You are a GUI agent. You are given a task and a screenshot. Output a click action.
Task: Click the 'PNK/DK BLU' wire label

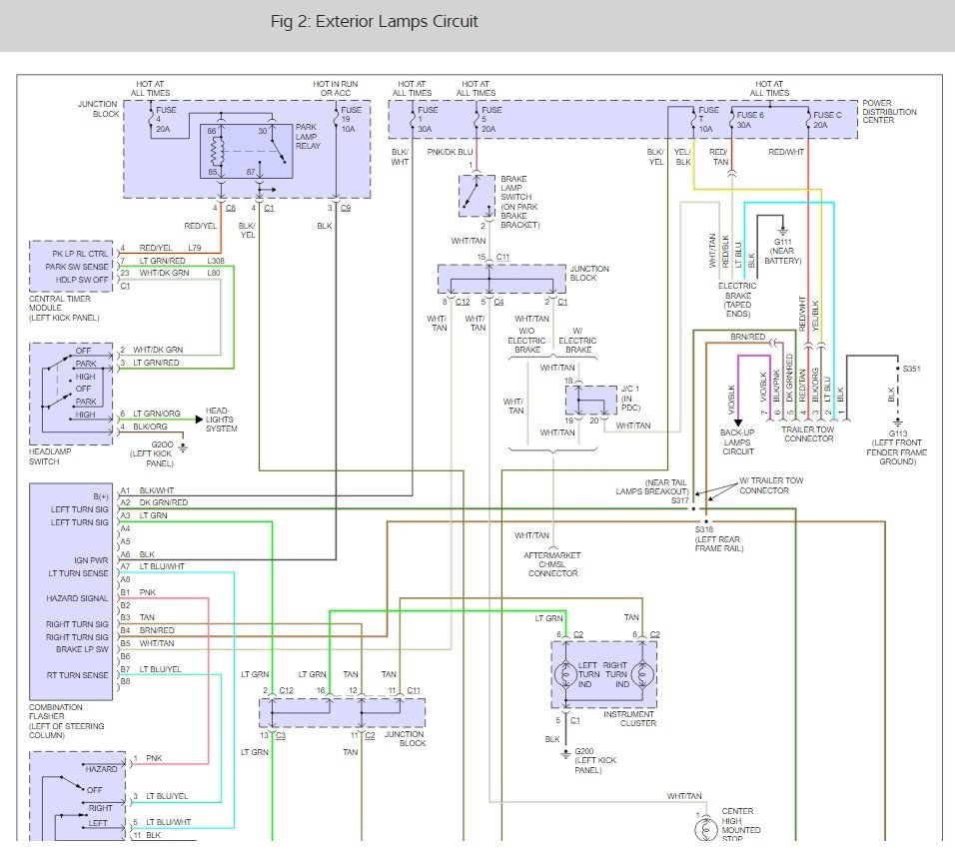(x=451, y=152)
